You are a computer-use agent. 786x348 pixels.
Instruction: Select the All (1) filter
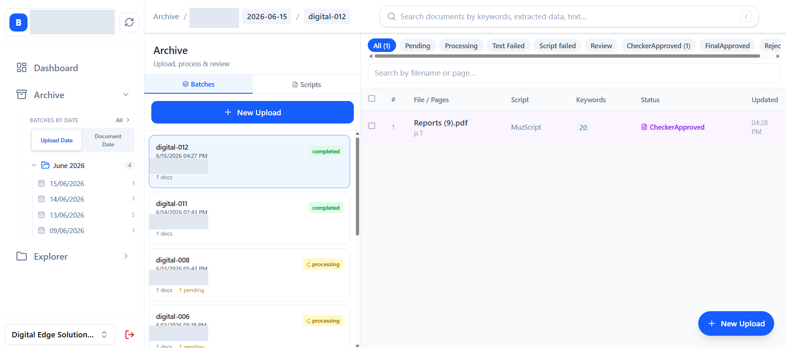[382, 46]
